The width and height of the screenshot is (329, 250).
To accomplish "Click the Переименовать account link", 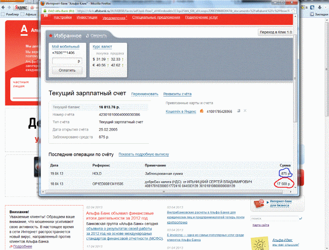I will point(145,94).
